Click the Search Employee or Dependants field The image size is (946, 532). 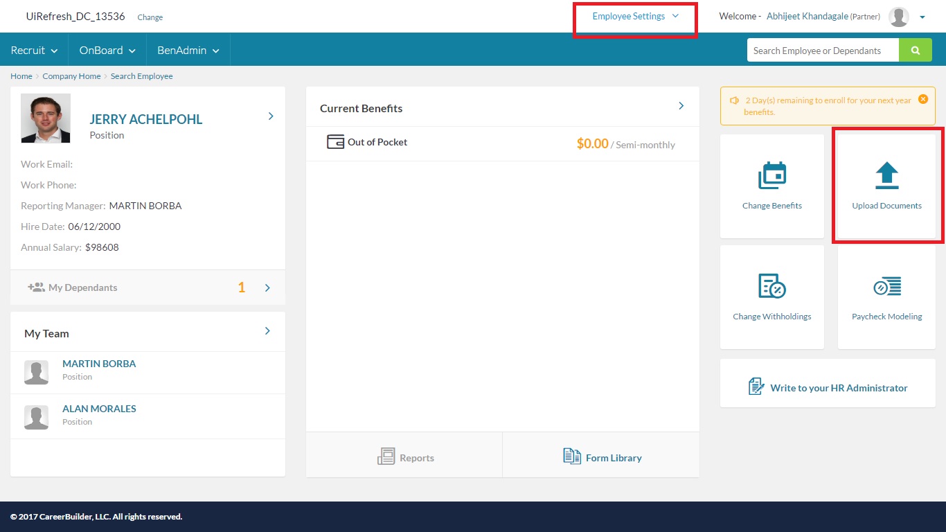point(822,51)
